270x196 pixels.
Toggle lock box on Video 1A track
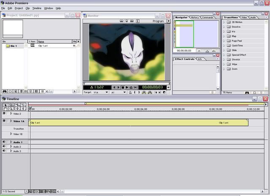coord(8,121)
